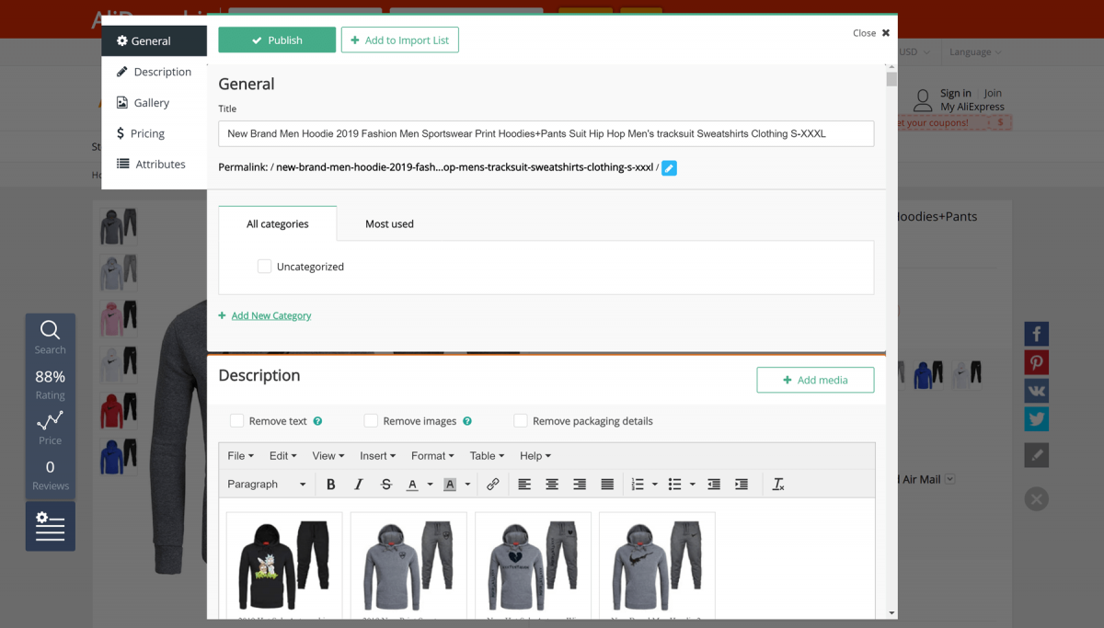Check the Uncategorized category
The width and height of the screenshot is (1104, 628).
(x=264, y=266)
